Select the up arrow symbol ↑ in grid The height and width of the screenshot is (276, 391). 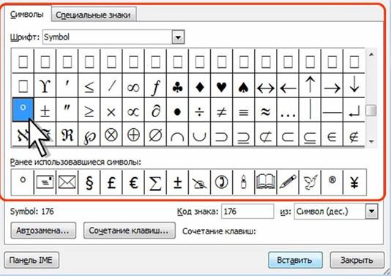click(310, 86)
